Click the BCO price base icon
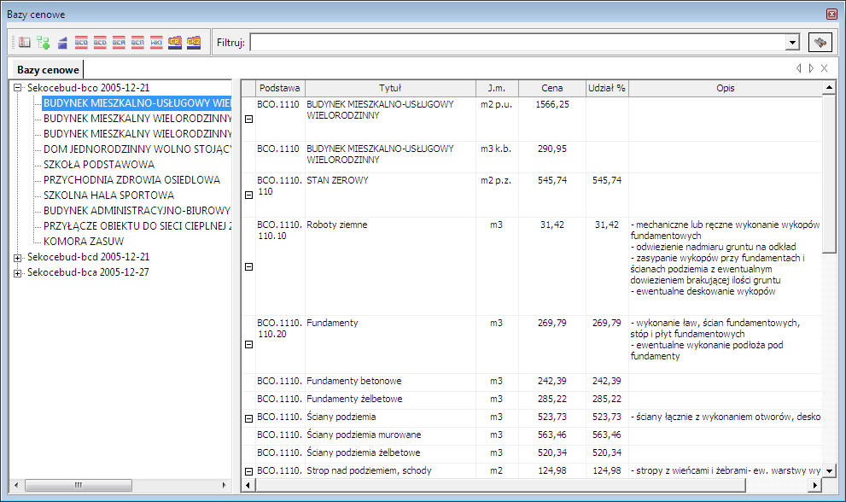 tap(81, 42)
